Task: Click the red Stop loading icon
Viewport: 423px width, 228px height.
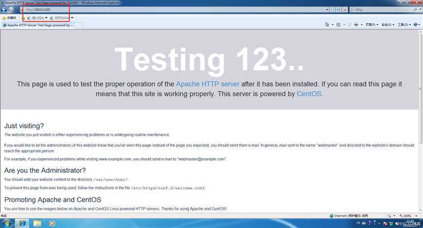Action: (345, 10)
